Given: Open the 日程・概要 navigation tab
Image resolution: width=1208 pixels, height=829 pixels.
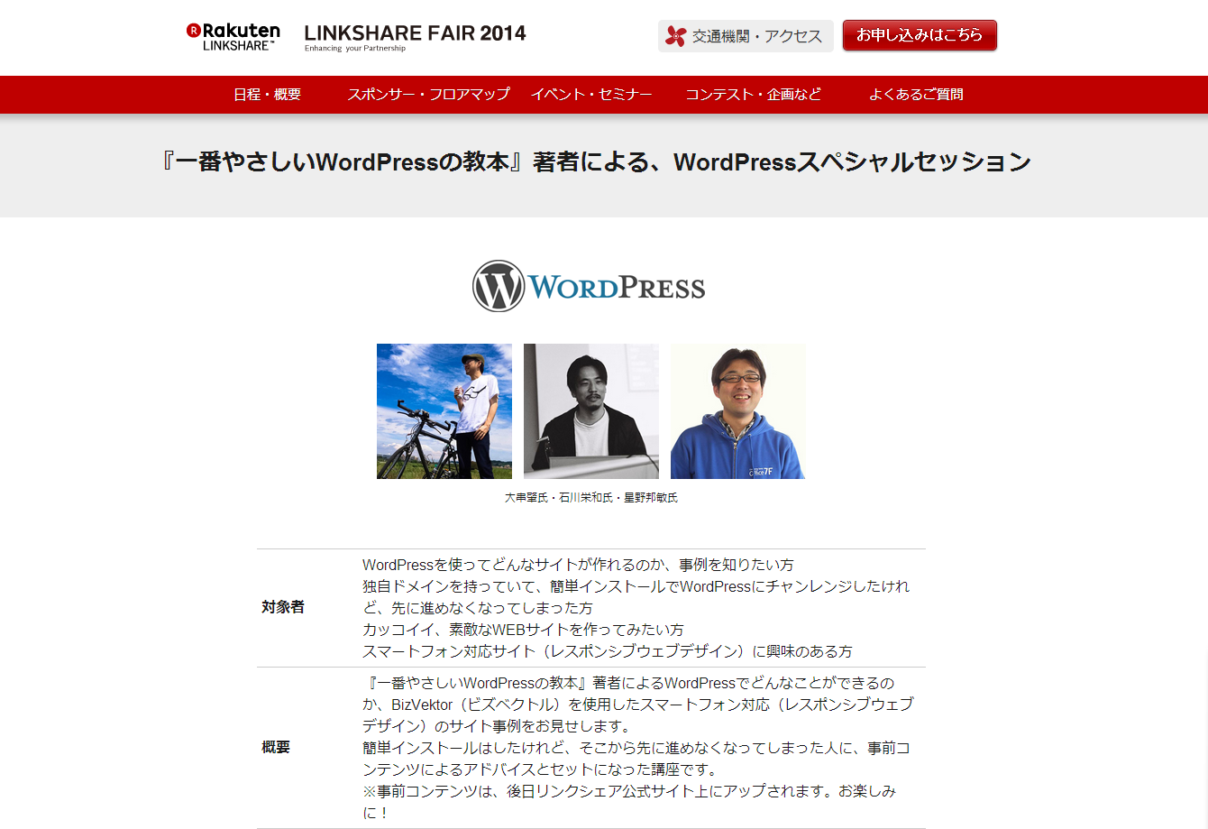Looking at the screenshot, I should 266,94.
